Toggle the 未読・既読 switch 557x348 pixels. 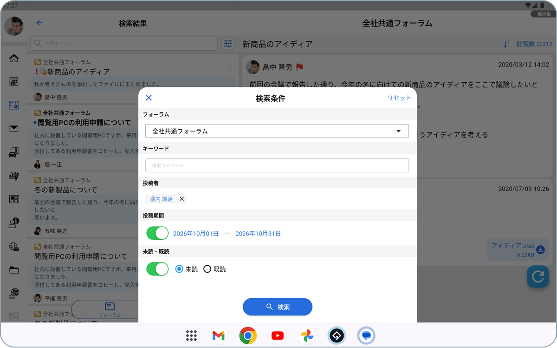tap(157, 269)
